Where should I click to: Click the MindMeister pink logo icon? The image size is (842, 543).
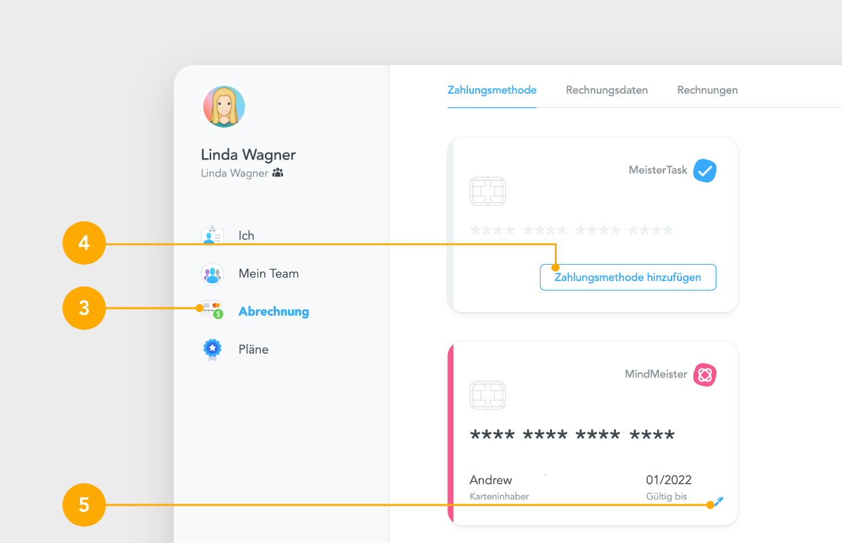coord(705,375)
